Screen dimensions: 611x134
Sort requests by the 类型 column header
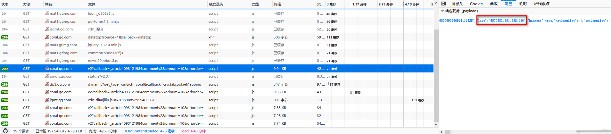[261, 4]
